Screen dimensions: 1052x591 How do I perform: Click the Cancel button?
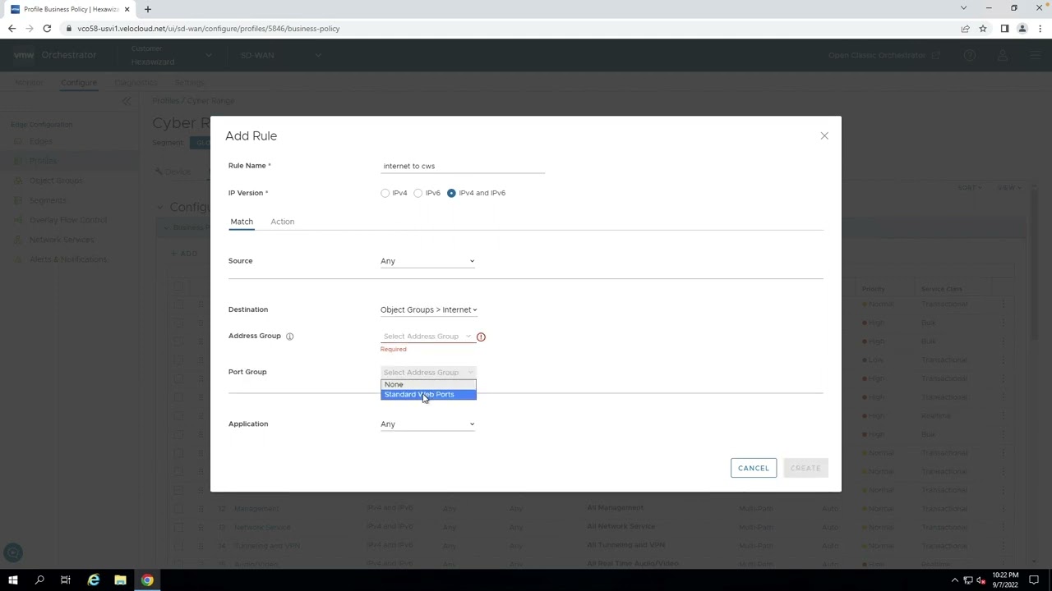pos(753,468)
